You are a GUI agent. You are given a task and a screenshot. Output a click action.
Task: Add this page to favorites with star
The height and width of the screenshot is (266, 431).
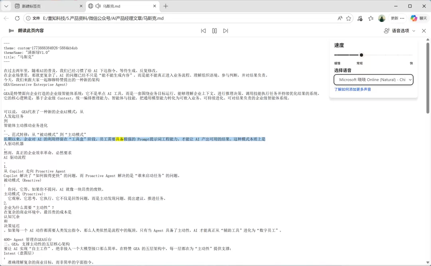pyautogui.click(x=348, y=18)
